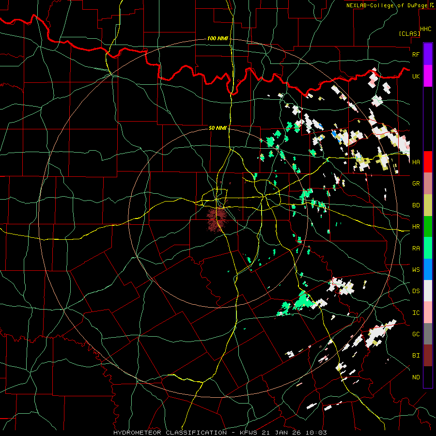The height and width of the screenshot is (436, 436).
Task: Click the RA legend label
Action: 416,249
